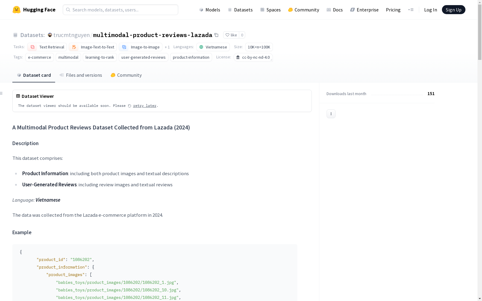
Task: Select the learning-to-rank tag
Action: click(100, 57)
